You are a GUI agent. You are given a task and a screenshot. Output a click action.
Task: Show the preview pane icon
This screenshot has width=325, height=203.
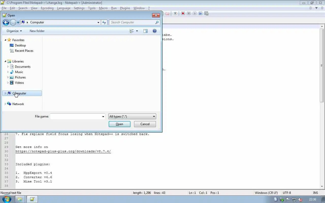(145, 31)
